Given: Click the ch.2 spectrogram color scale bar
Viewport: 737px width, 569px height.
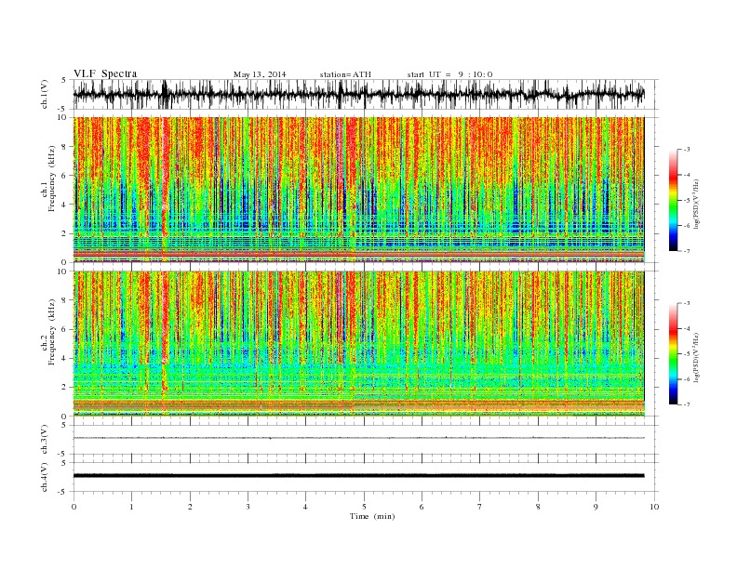Looking at the screenshot, I should [673, 354].
